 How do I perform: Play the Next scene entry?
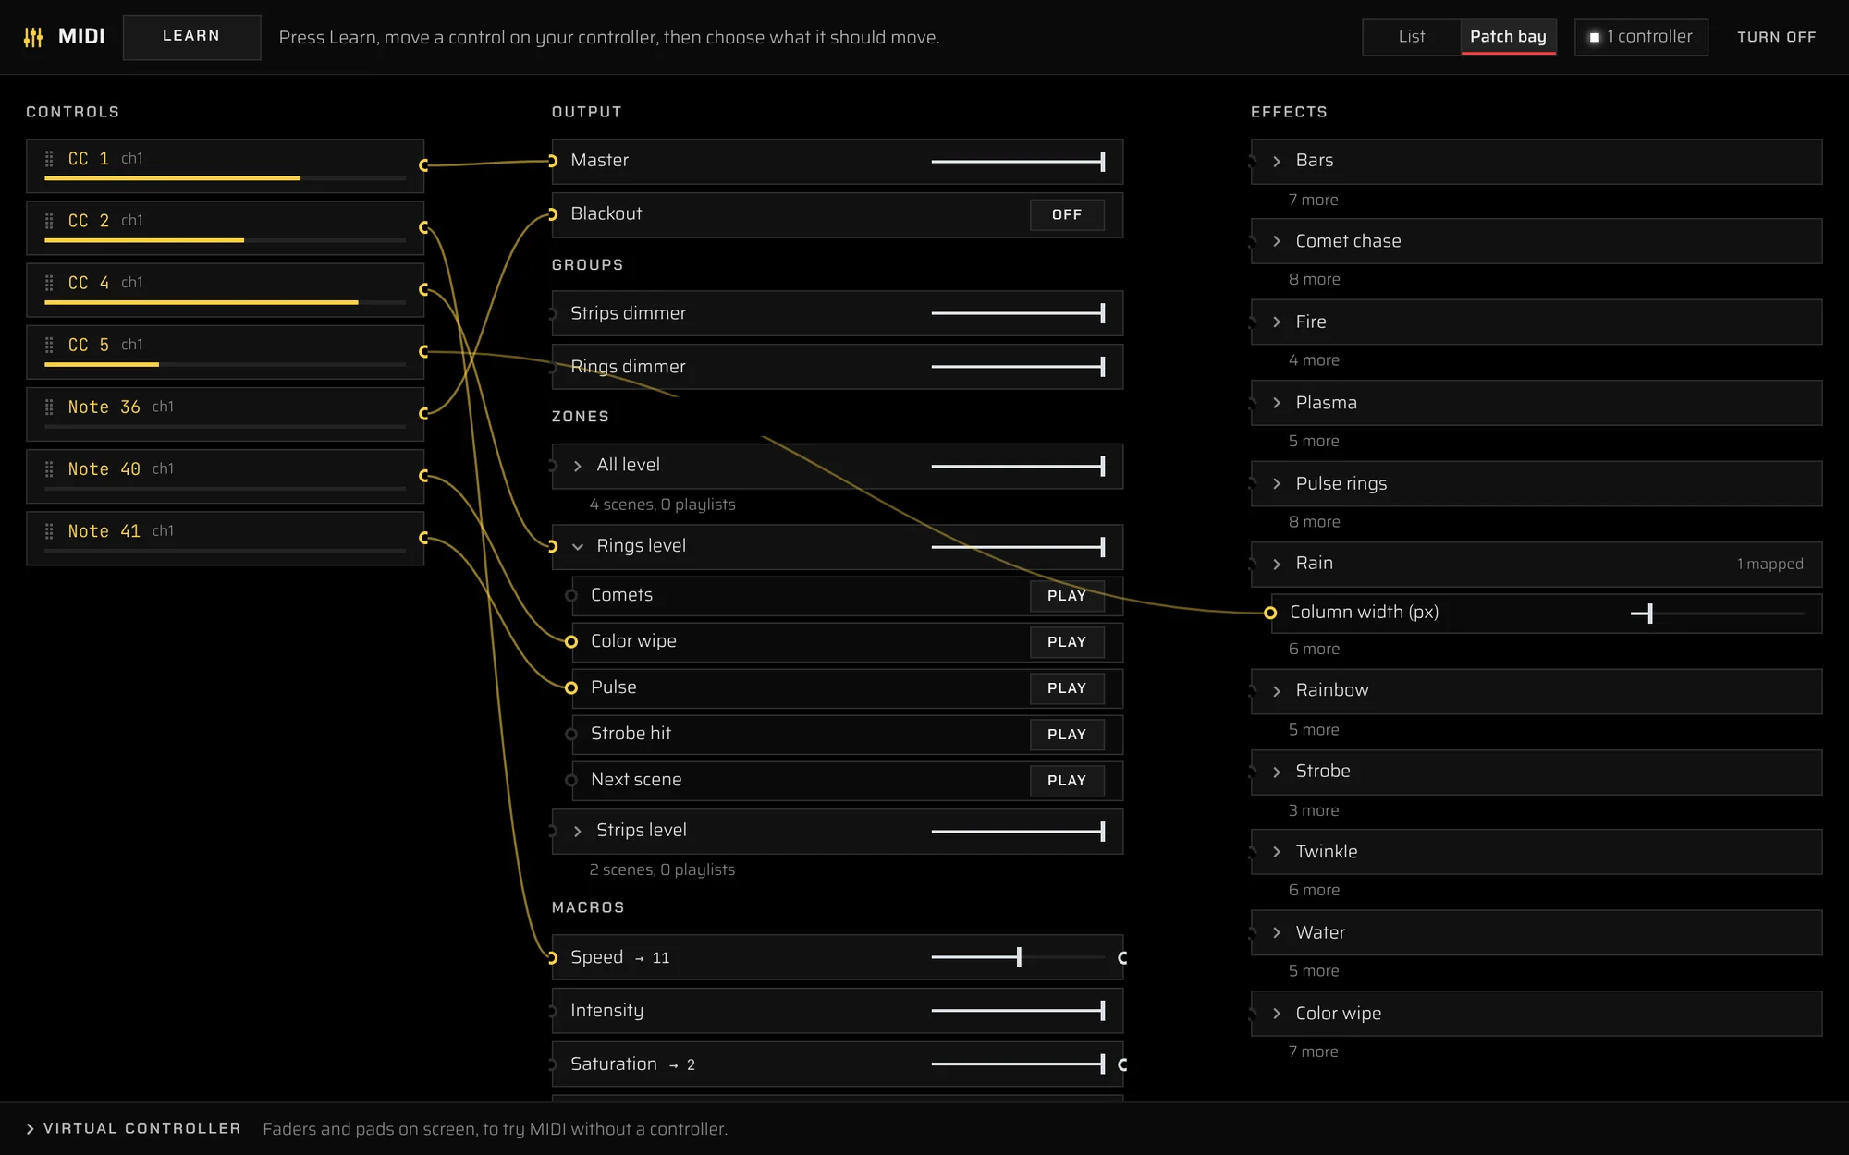coord(1067,781)
